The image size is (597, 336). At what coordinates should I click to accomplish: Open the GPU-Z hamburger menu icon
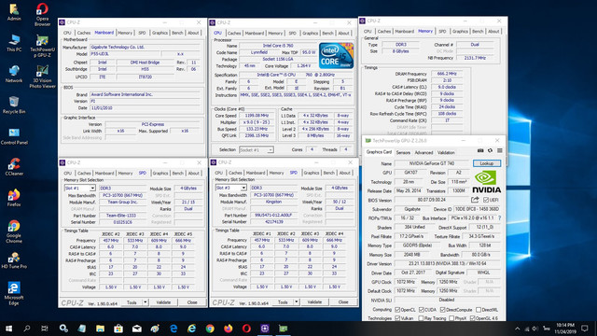point(500,151)
